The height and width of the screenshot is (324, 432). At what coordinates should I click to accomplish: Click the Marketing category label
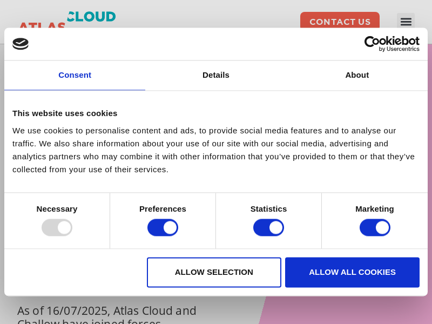(x=375, y=209)
